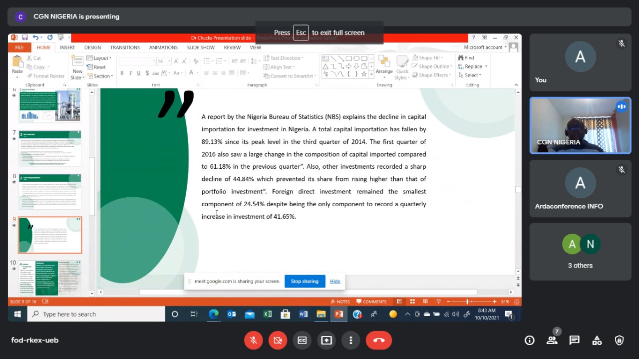The image size is (639, 359).
Task: Click Undo in quick access toolbar
Action: point(35,37)
